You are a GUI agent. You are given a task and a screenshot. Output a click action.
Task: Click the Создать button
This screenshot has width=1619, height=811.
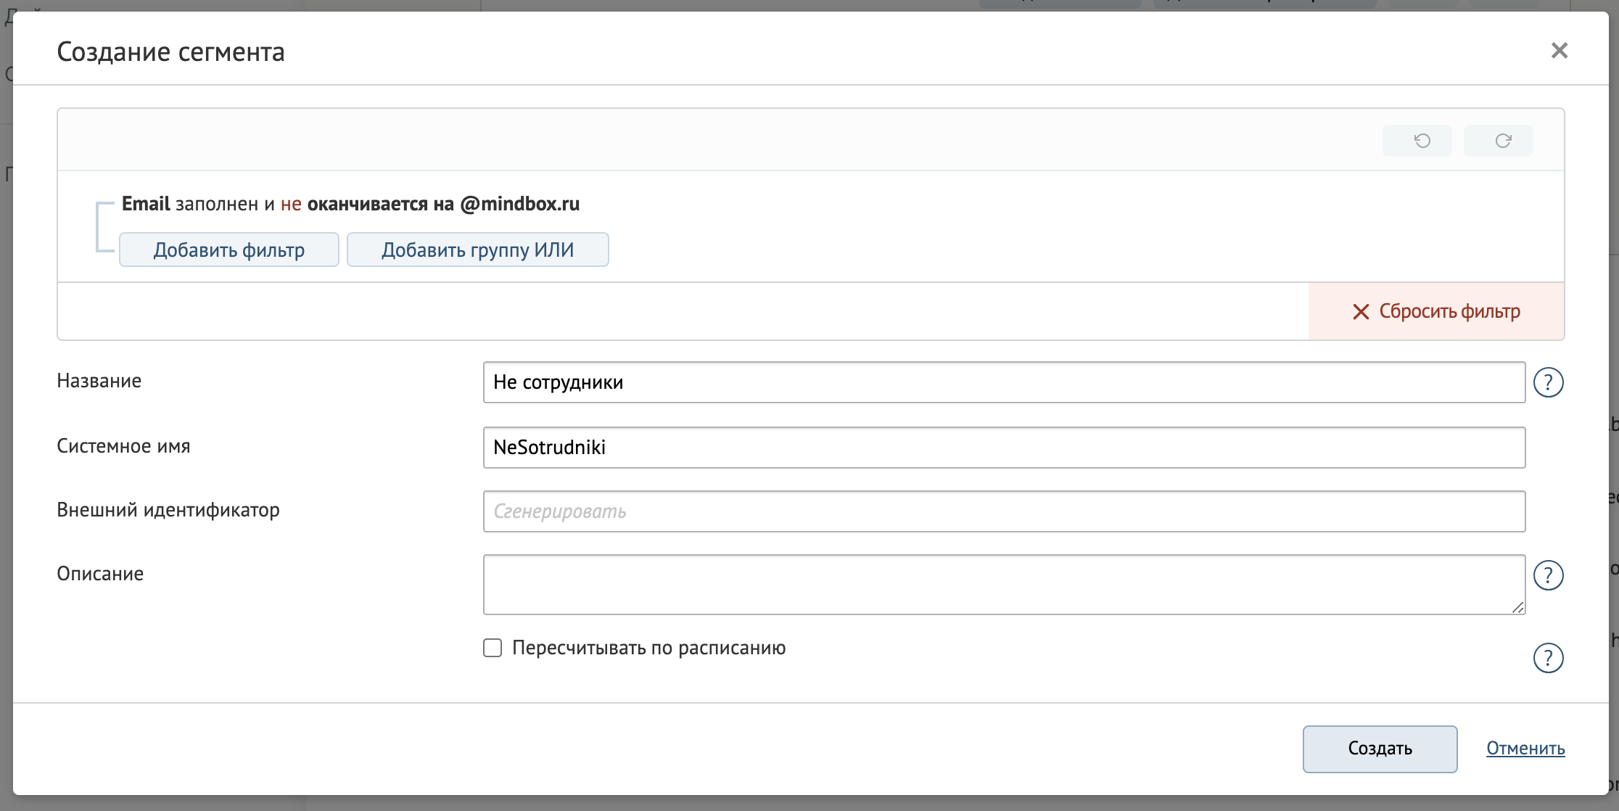pos(1380,749)
